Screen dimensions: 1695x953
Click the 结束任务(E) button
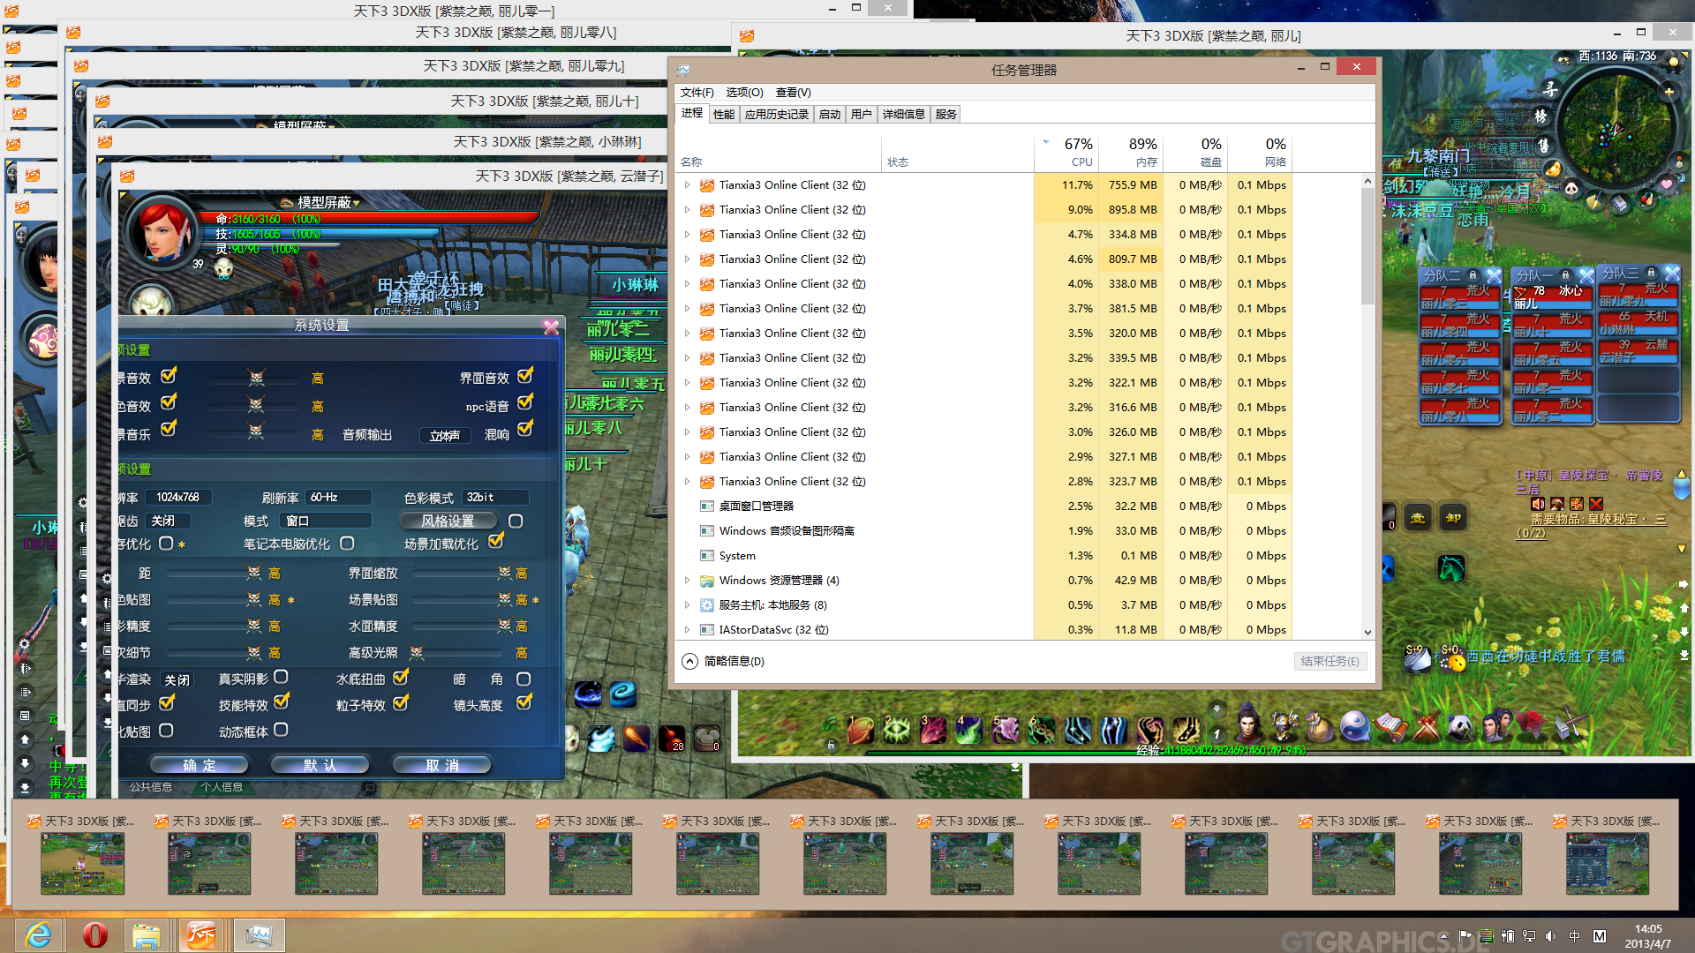1330,661
